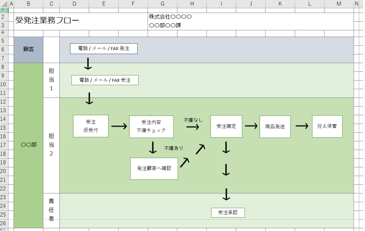Select column D header
Viewport: 365px width, 231px height.
click(x=74, y=4)
